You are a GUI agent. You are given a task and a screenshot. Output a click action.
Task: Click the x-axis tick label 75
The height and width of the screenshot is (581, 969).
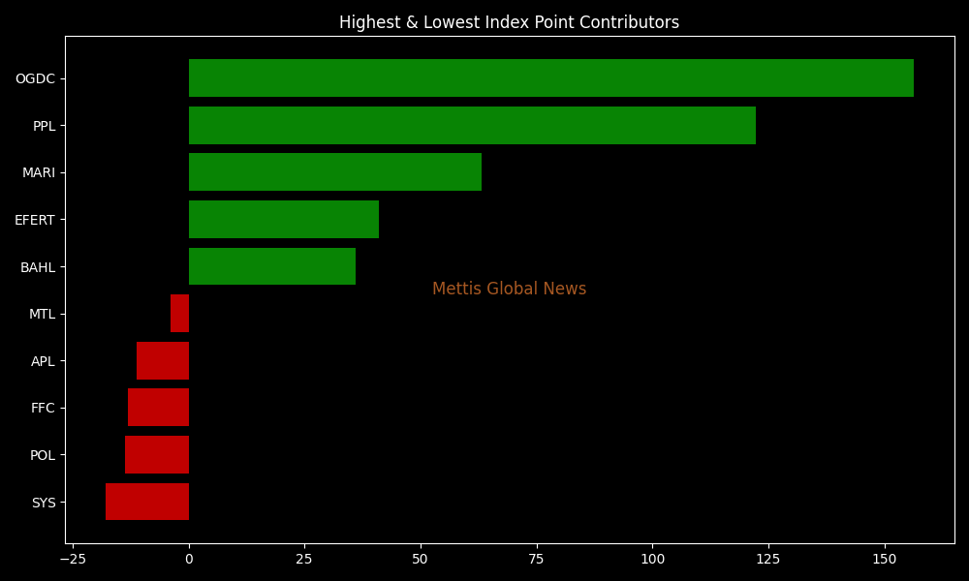tap(537, 559)
